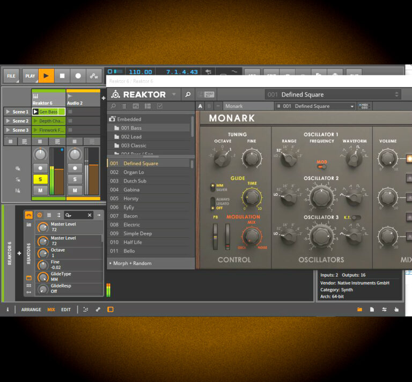Click the orange remote controls knob icon in device header
Screen dimensions: 412x382
(x=40, y=215)
